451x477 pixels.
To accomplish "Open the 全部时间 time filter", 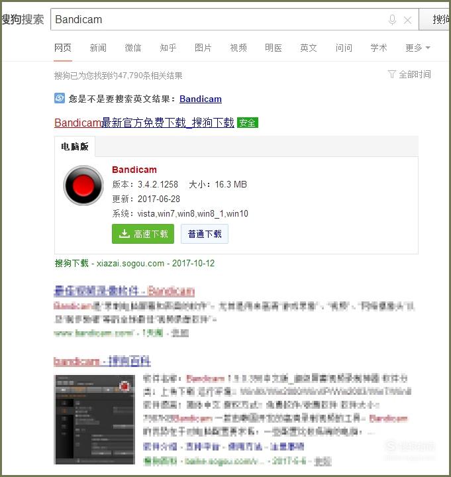I will tap(409, 74).
